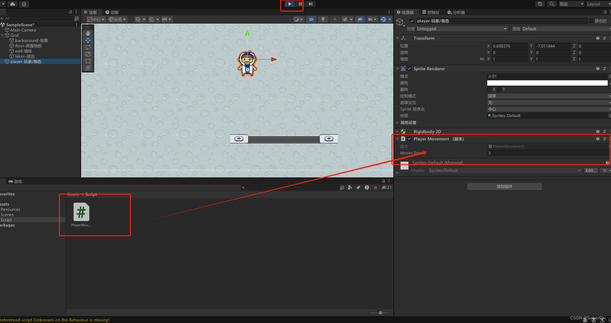Open Unity cloud services icon
The width and height of the screenshot is (611, 323).
(12, 4)
